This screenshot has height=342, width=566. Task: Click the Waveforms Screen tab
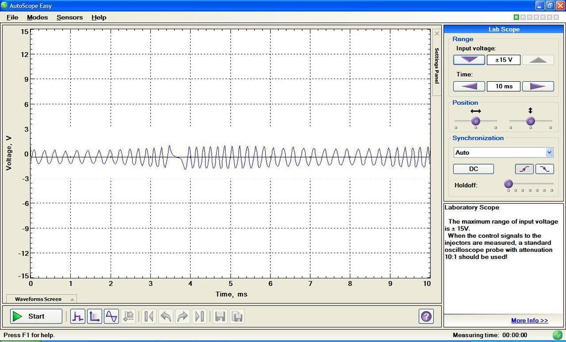click(41, 299)
